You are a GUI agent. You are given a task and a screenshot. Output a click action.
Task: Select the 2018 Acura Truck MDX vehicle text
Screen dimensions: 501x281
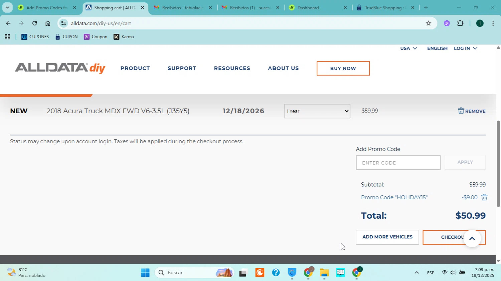click(x=118, y=111)
